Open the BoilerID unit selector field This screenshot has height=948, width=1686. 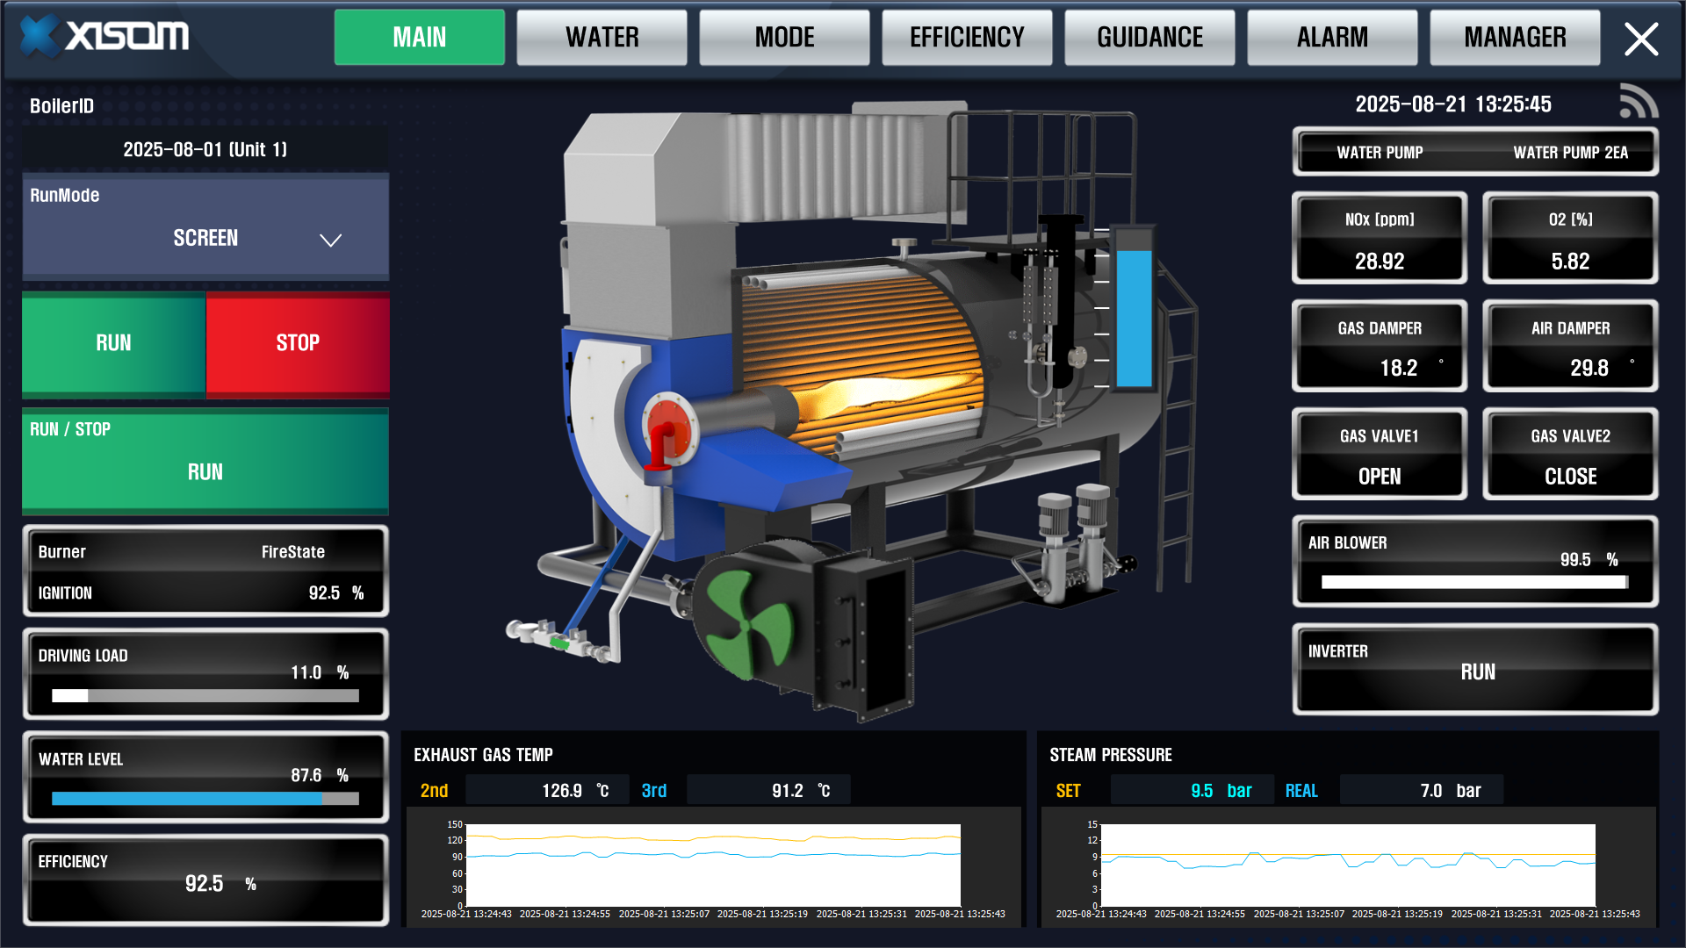point(205,149)
